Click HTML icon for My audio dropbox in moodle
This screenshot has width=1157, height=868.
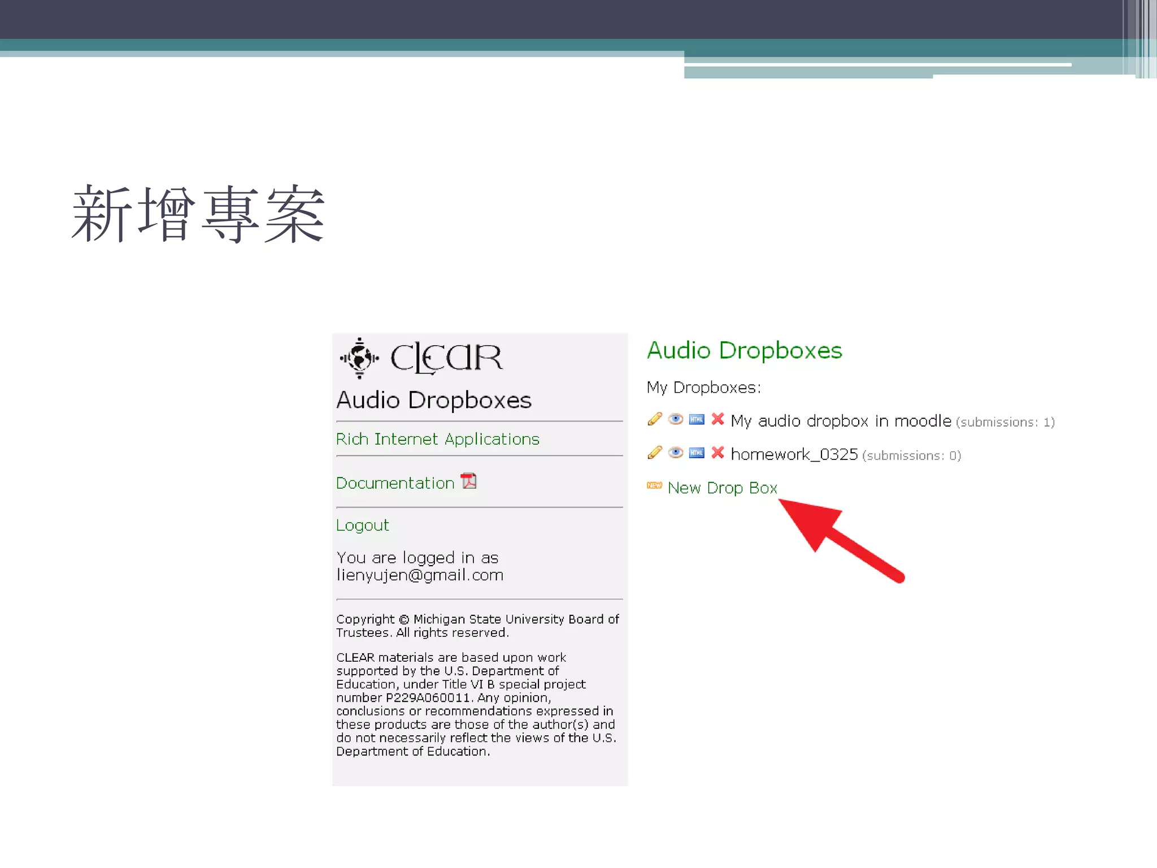click(x=697, y=419)
